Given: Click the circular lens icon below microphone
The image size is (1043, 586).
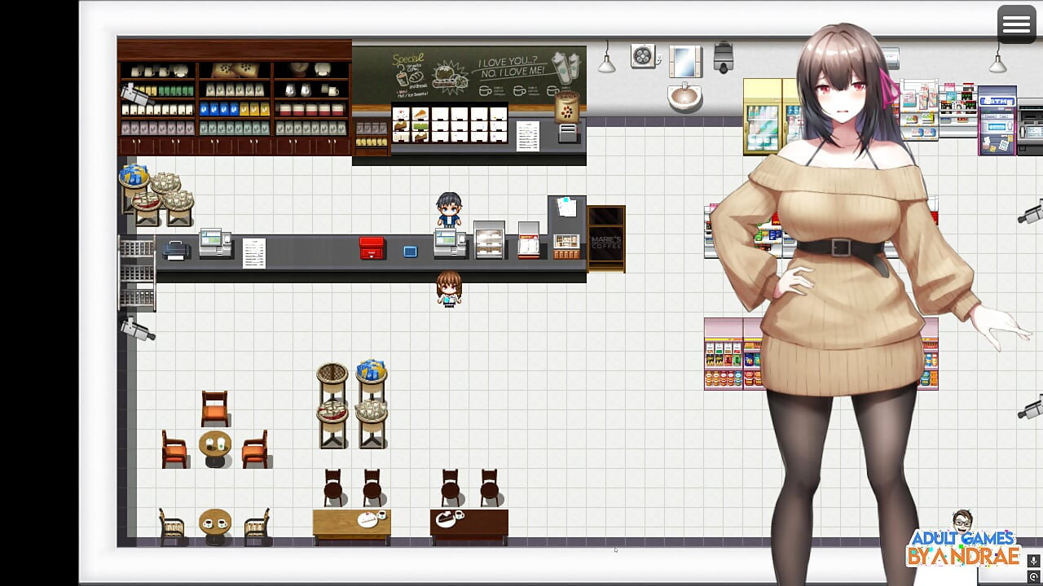Looking at the screenshot, I should [1034, 577].
